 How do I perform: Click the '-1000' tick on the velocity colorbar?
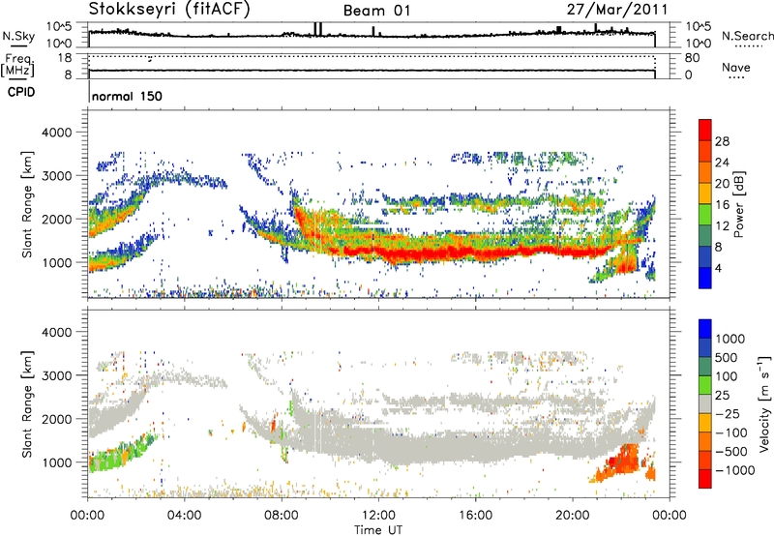(x=734, y=470)
